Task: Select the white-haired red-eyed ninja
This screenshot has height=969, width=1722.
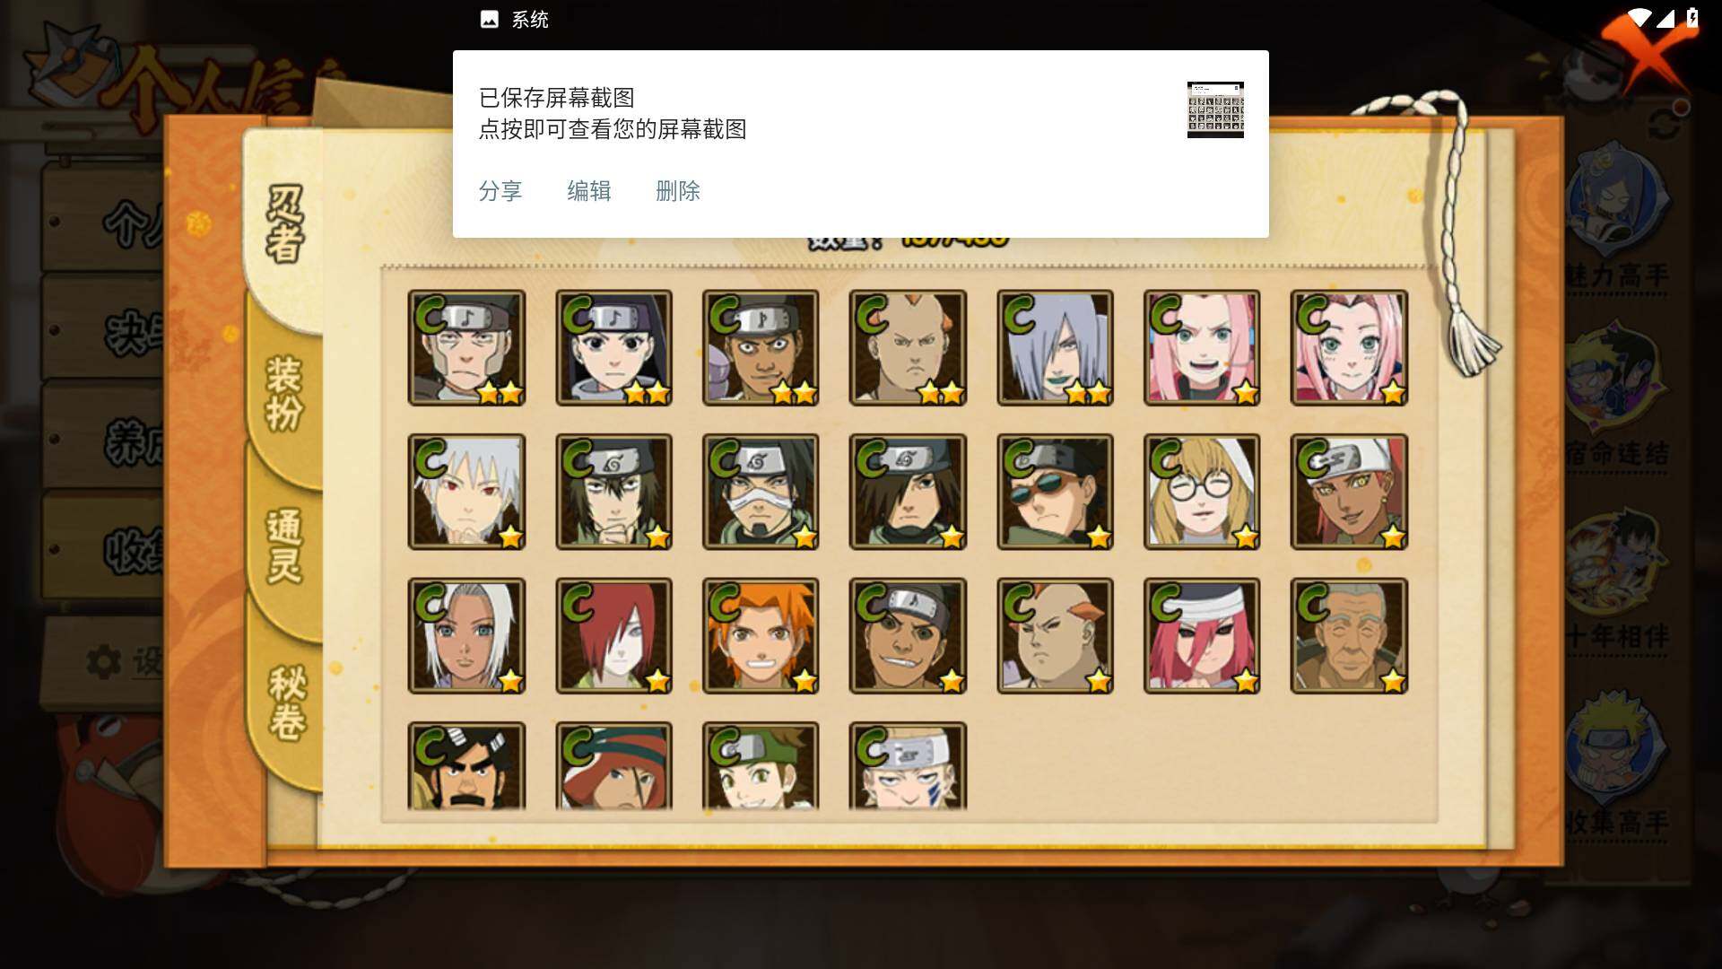Action: [x=466, y=492]
